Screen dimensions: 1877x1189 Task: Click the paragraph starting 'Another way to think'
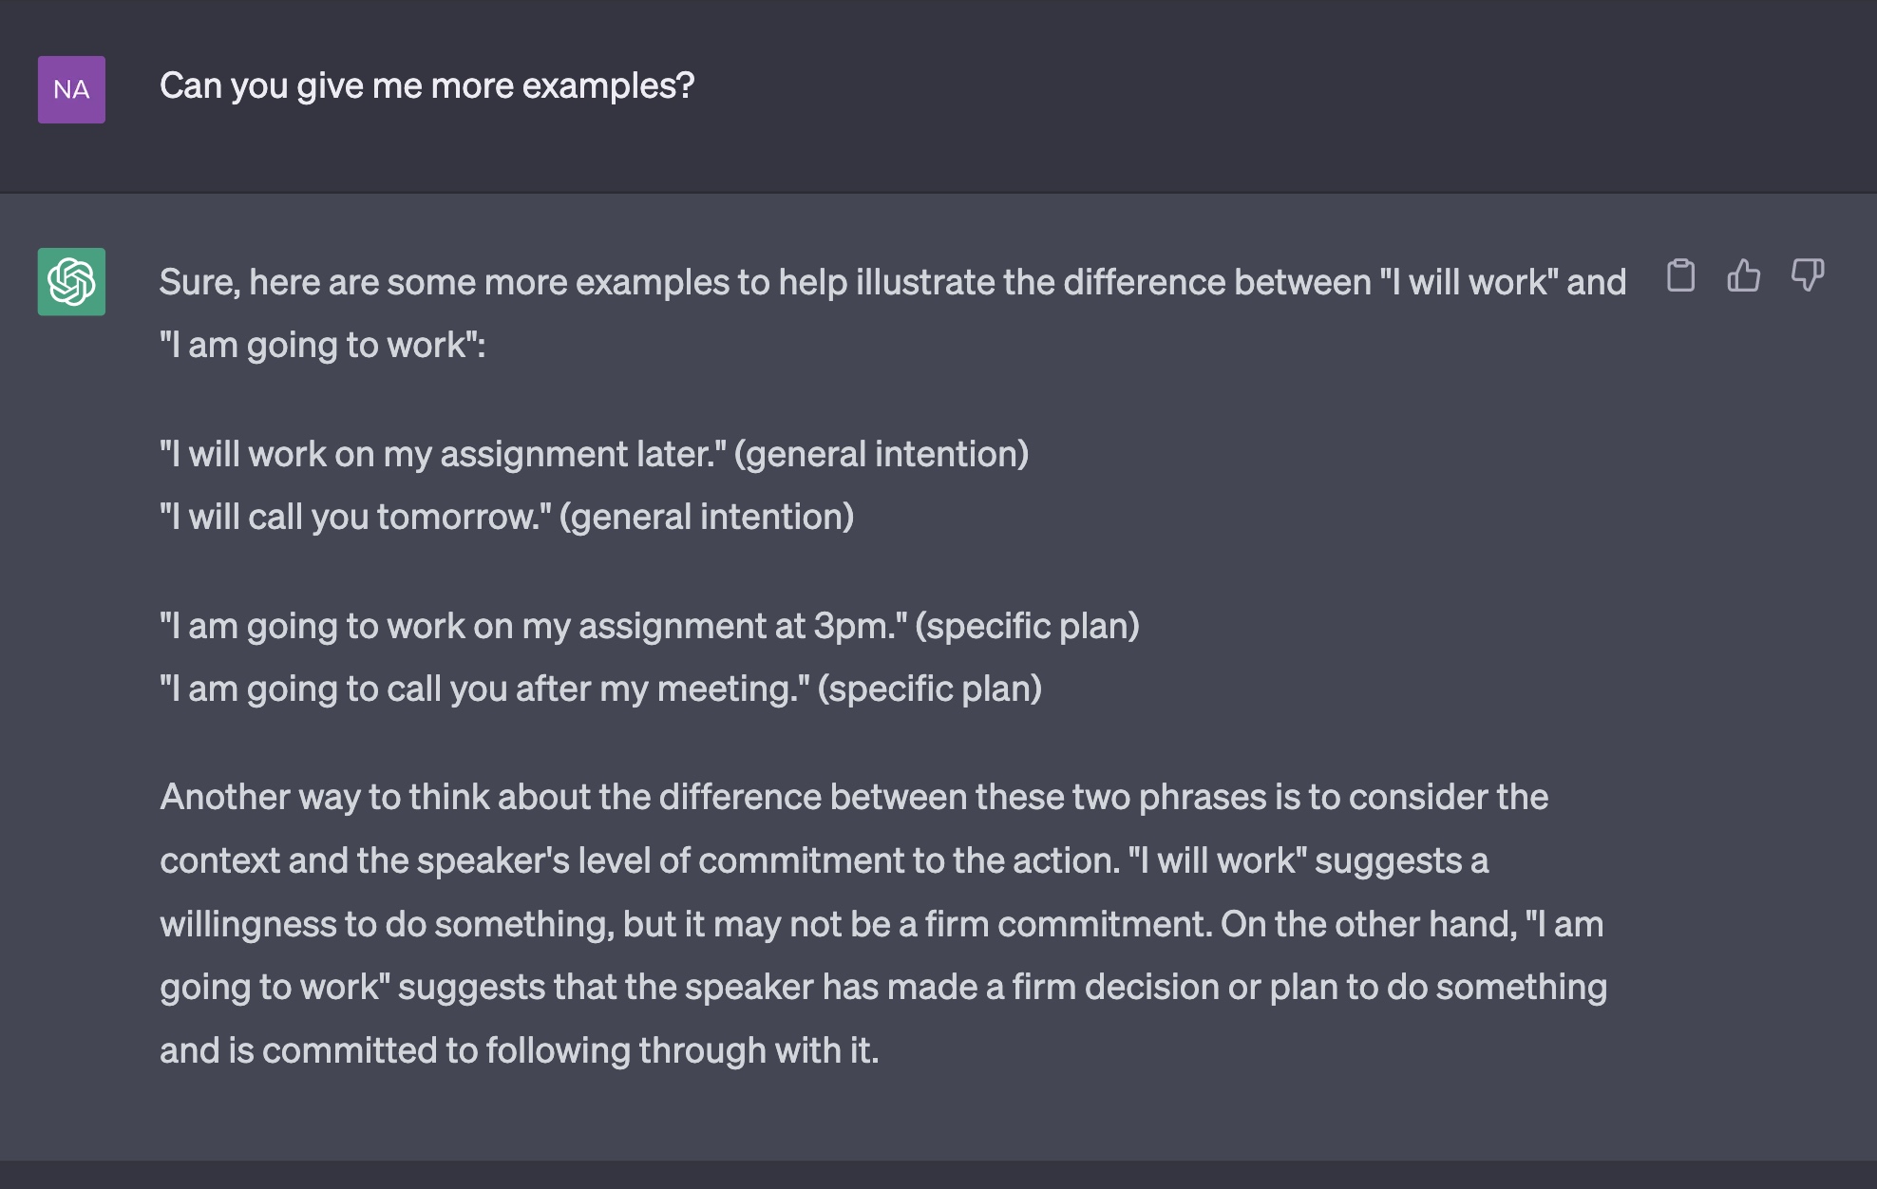[x=883, y=923]
